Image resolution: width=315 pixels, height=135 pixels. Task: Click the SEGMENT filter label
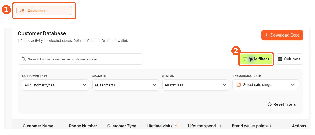point(100,76)
